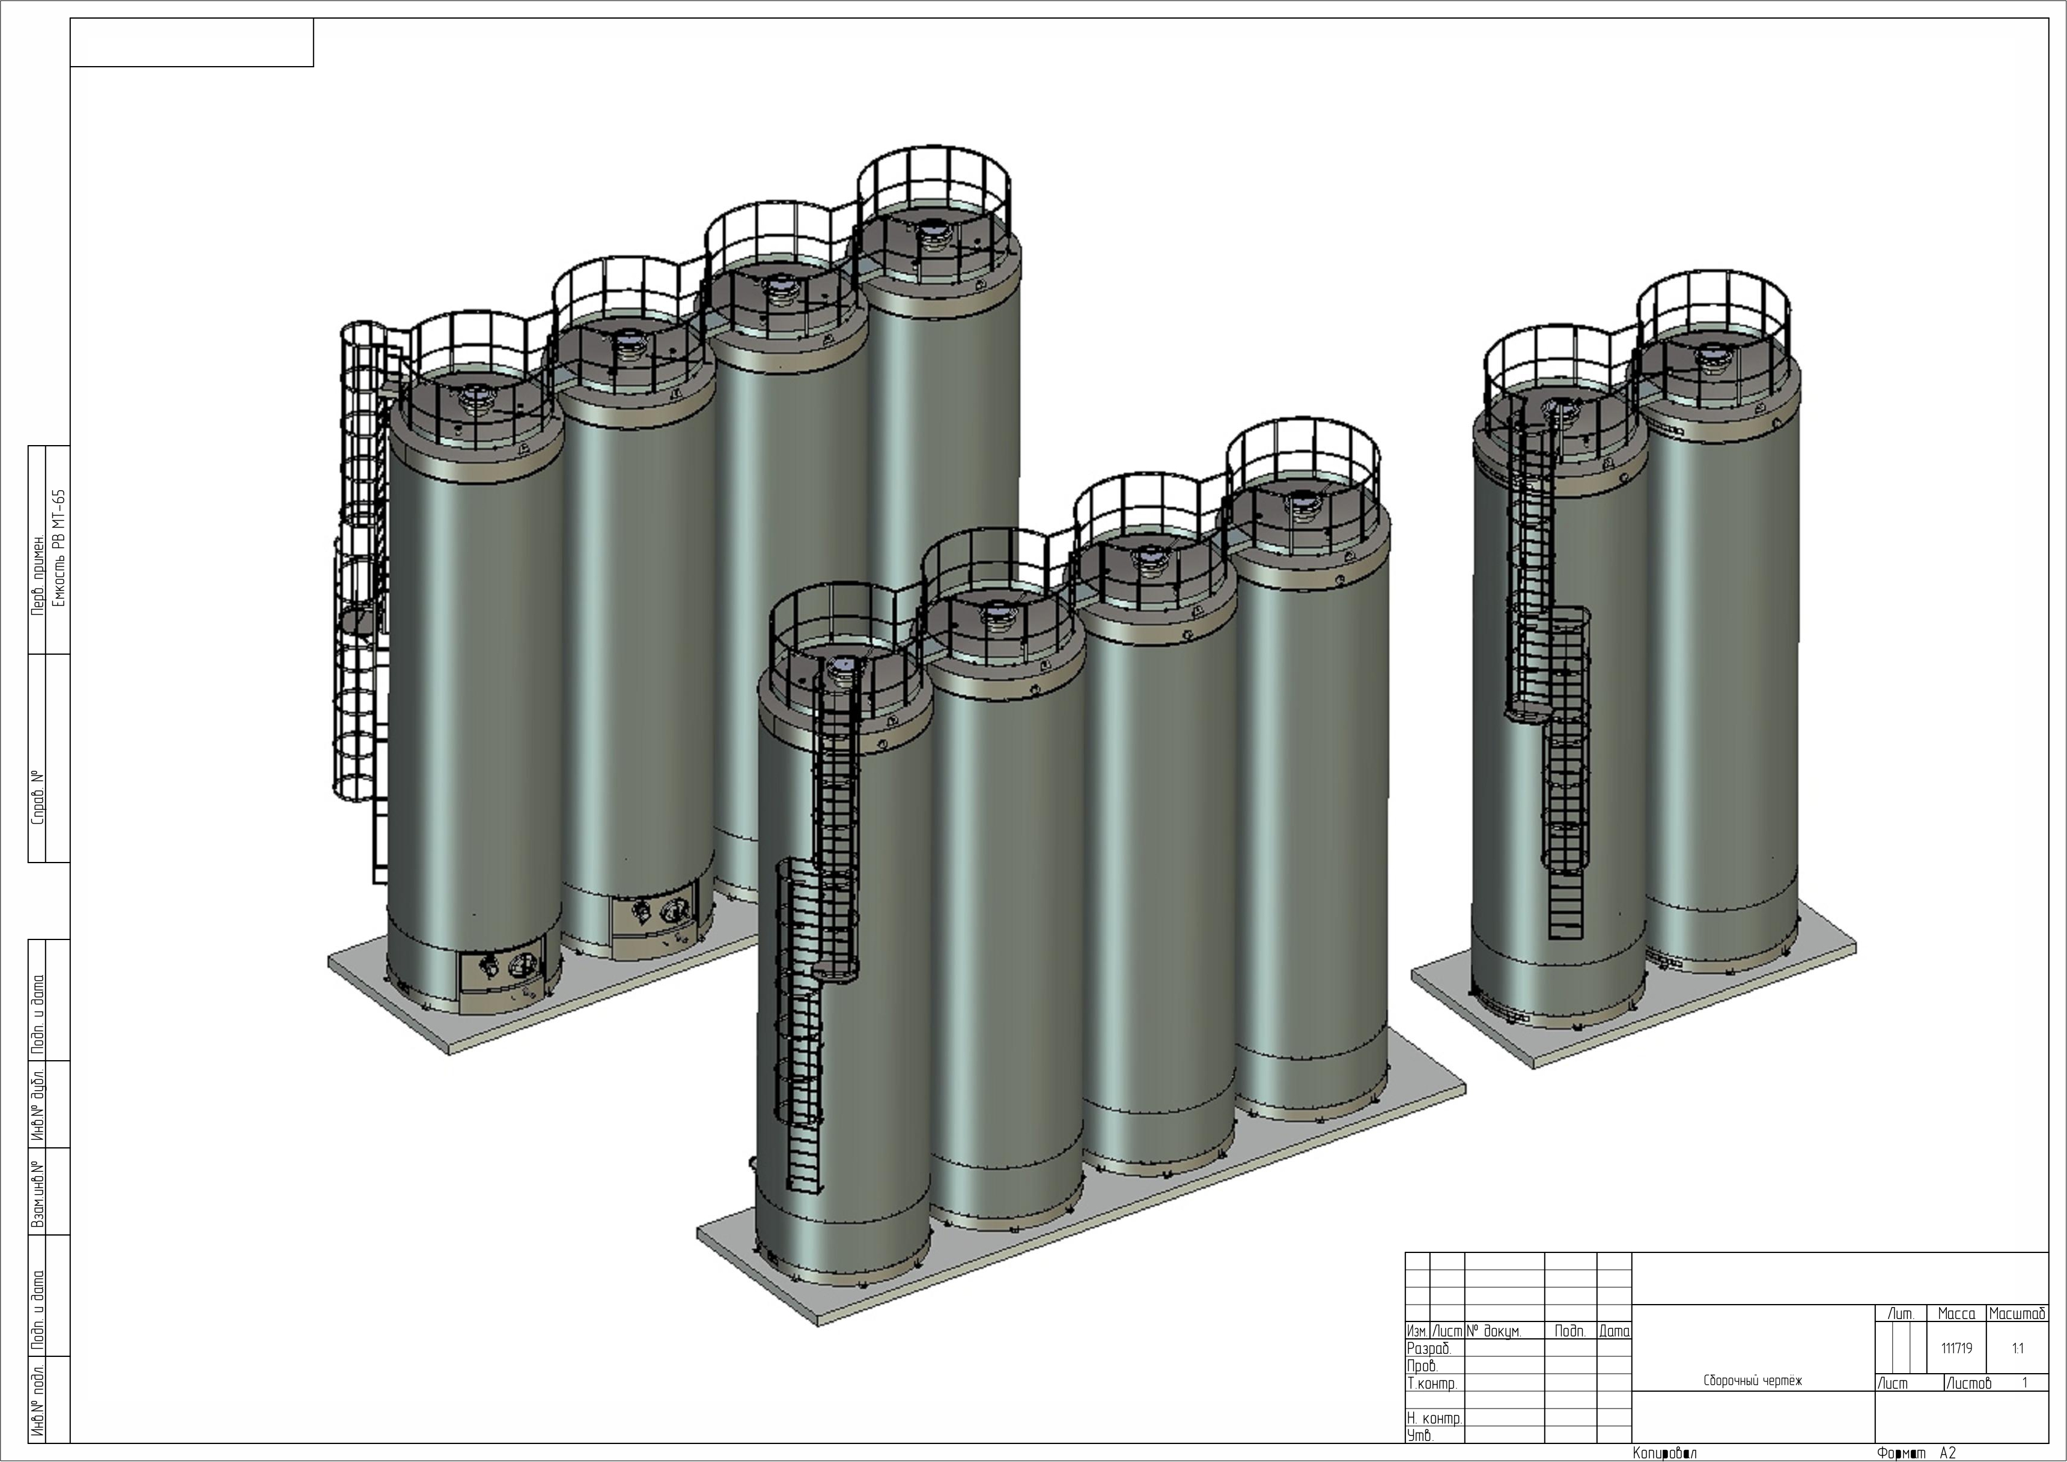Click the scale value 1:1
The height and width of the screenshot is (1462, 2067).
[x=2018, y=1348]
